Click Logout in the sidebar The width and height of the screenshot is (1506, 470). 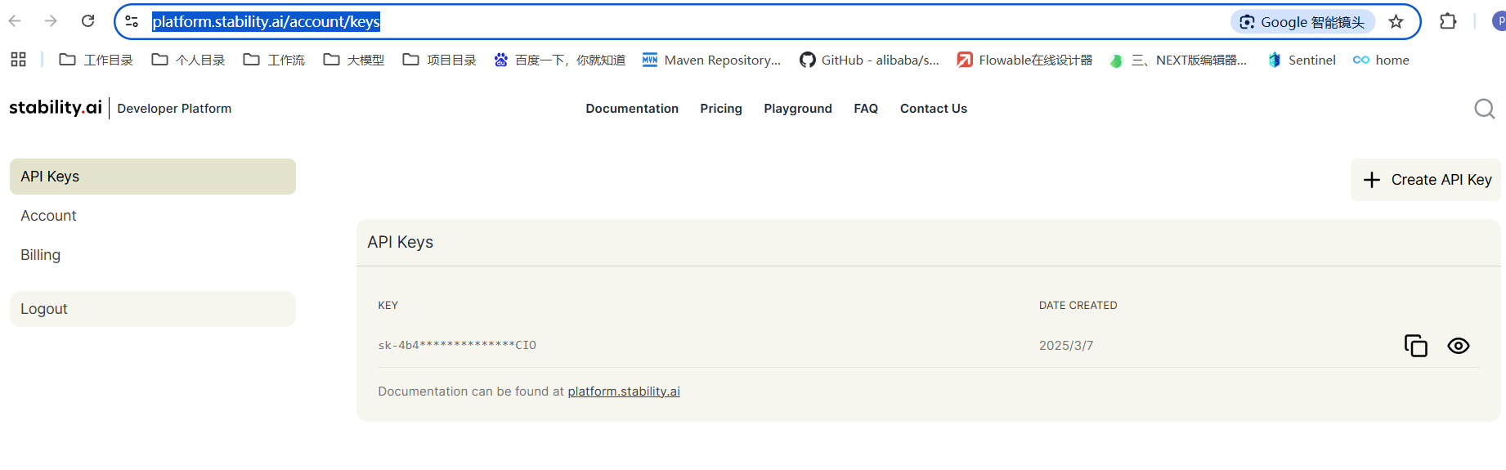pos(44,309)
